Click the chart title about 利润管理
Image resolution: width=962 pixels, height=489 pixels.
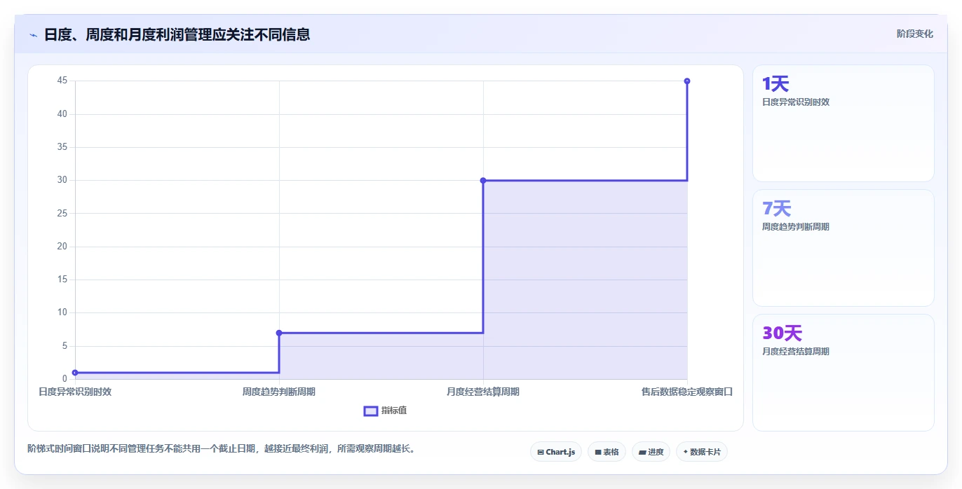coord(177,34)
